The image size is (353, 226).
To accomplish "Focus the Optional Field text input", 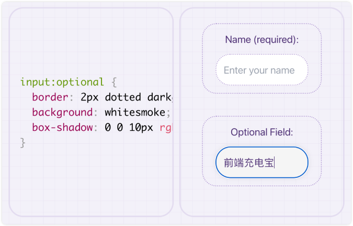I will (262, 162).
